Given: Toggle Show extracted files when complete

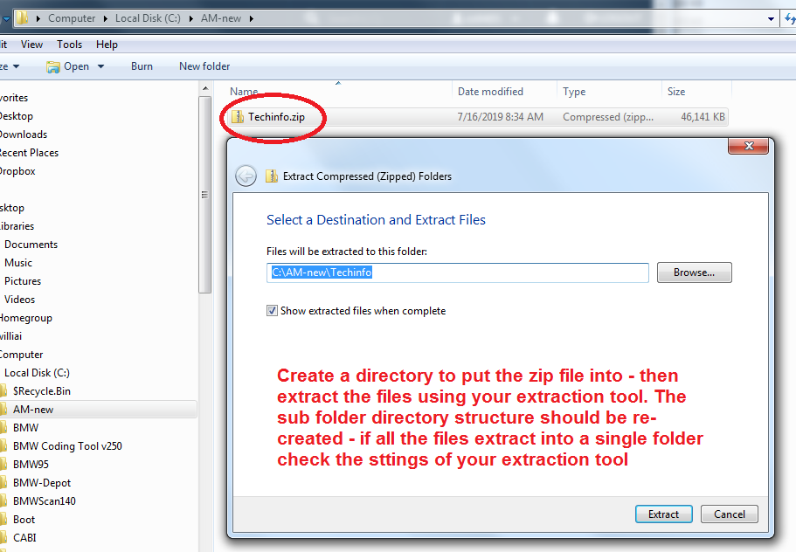Looking at the screenshot, I should click(x=273, y=311).
